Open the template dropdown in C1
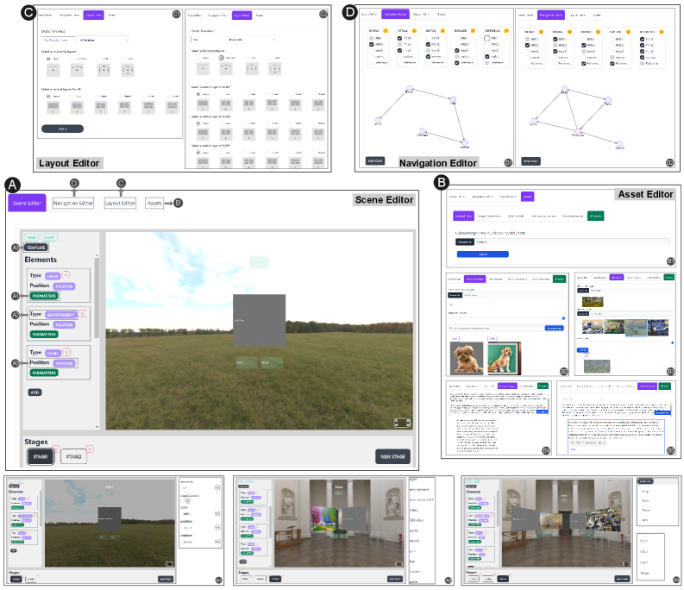Screen dimensions: 684x590 104,40
